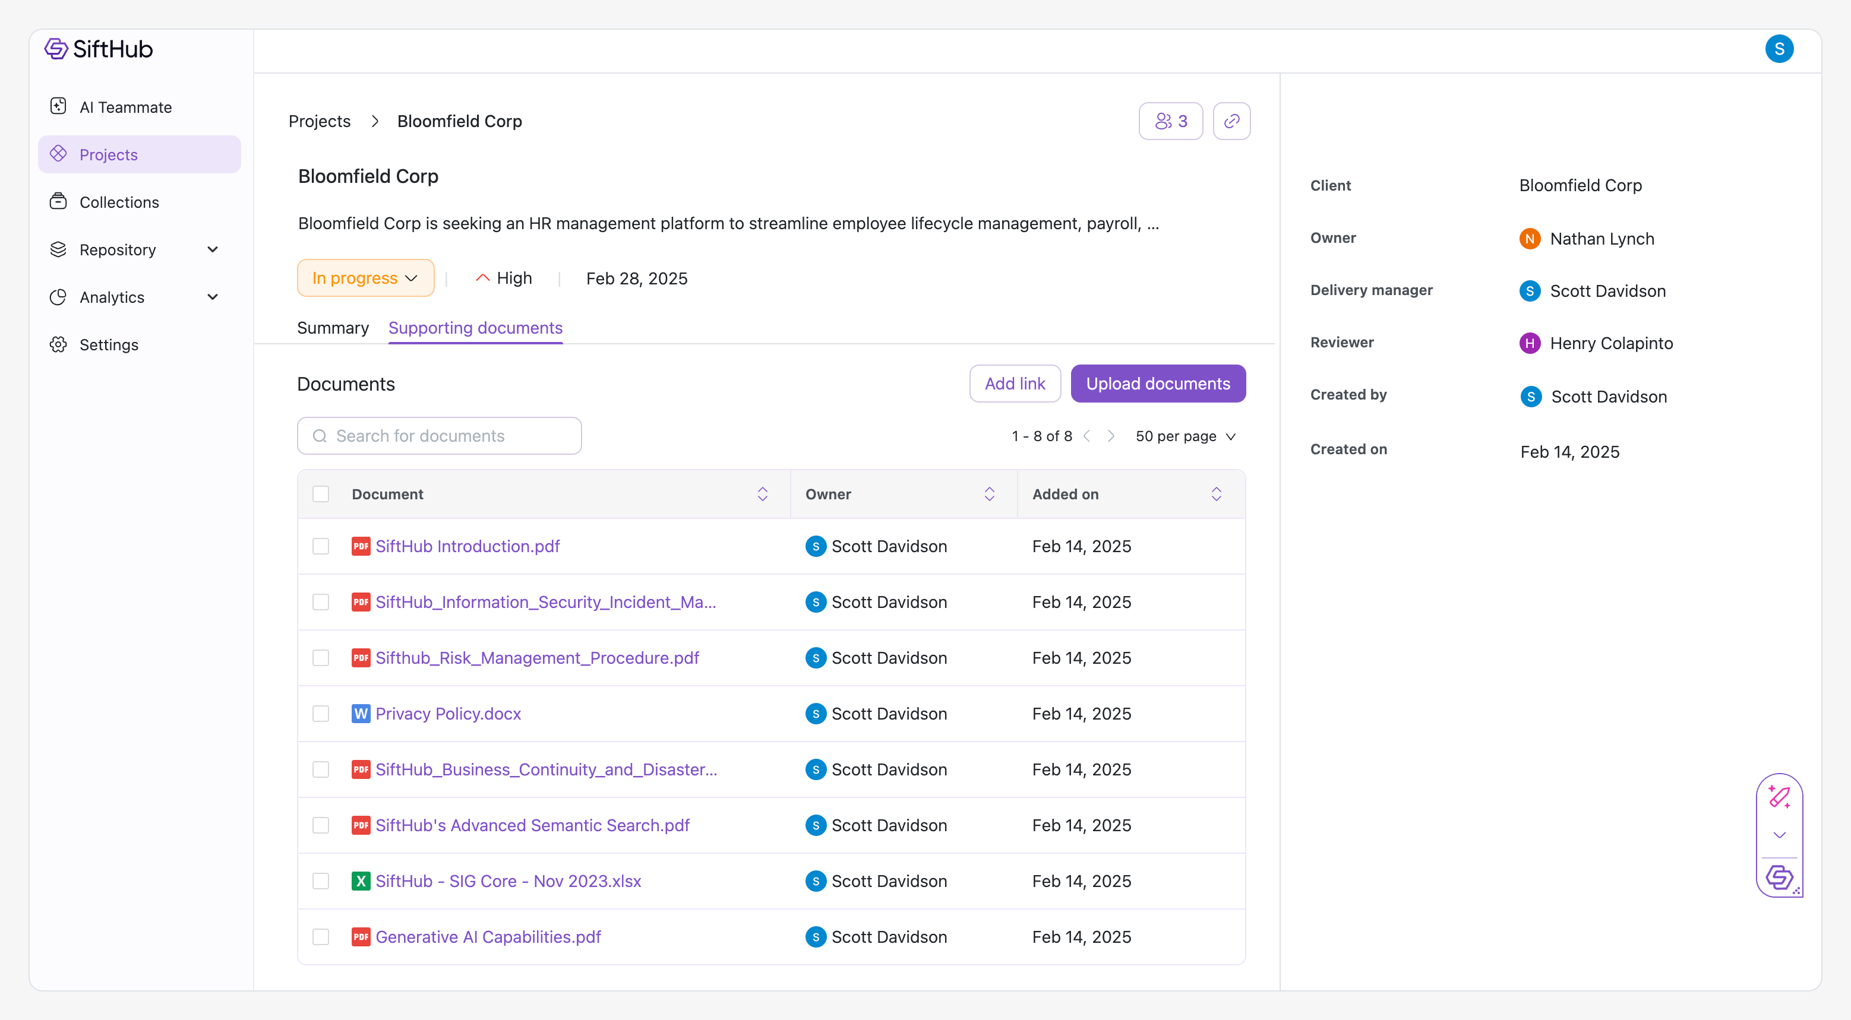Tick checkbox for Privacy Policy.docx
Viewport: 1851px width, 1020px height.
(320, 713)
